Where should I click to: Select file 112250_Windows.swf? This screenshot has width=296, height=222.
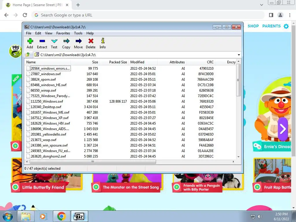pyautogui.click(x=47, y=101)
